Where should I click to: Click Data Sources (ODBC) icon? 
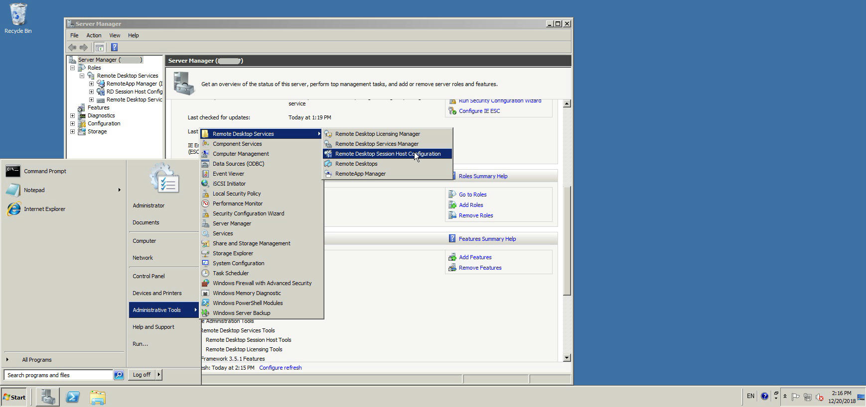pos(205,164)
